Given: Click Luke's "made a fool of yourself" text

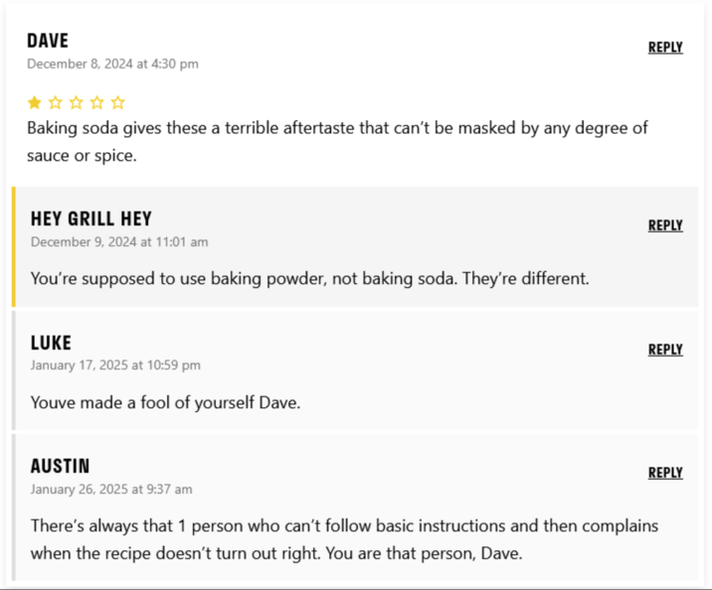Looking at the screenshot, I should pos(165,402).
